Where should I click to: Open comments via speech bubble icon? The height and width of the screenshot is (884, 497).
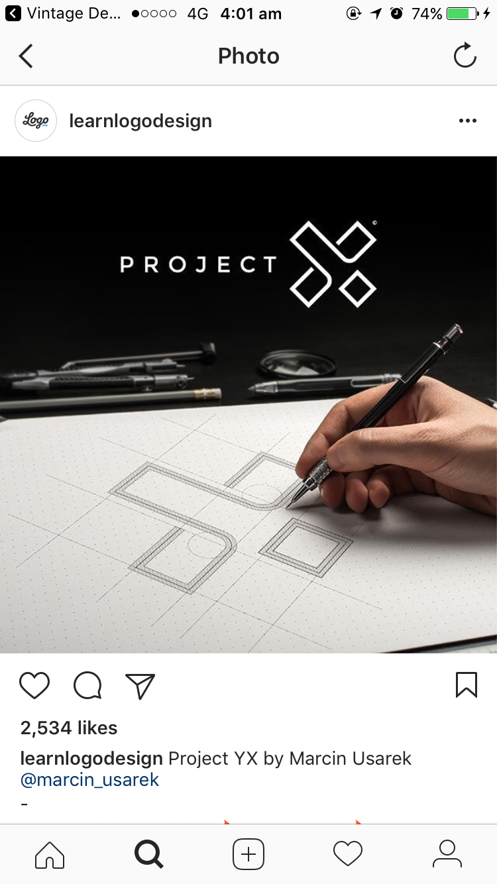tap(87, 686)
